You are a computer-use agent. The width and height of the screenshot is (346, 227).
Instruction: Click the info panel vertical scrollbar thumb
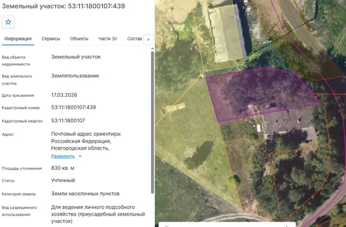point(152,123)
